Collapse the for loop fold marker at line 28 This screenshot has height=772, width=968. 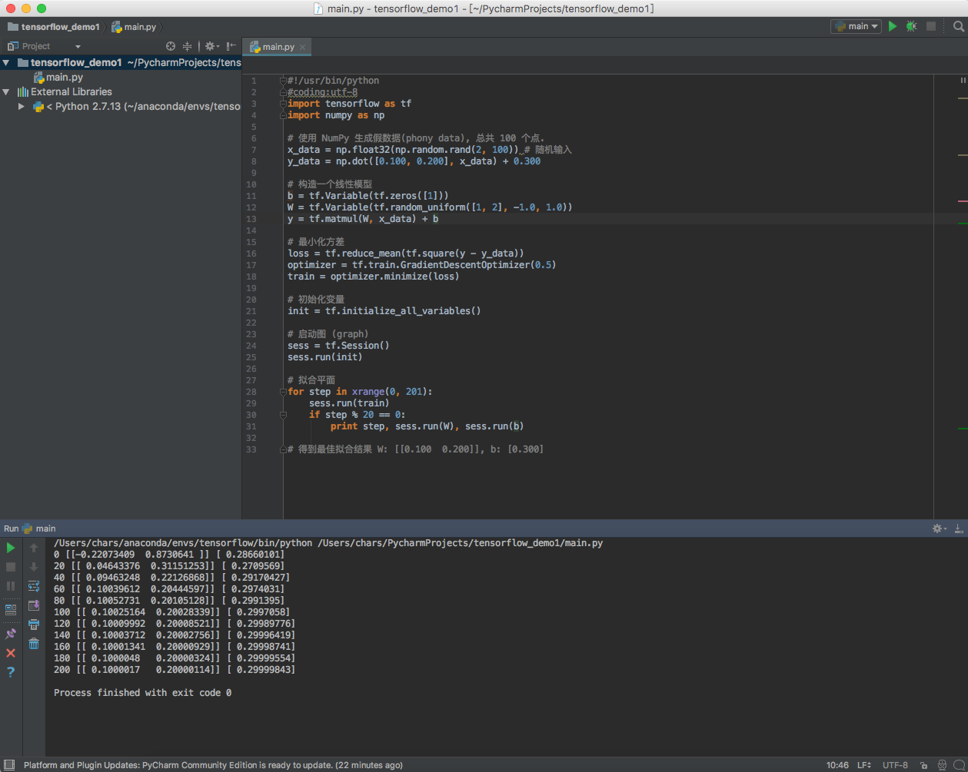(283, 392)
